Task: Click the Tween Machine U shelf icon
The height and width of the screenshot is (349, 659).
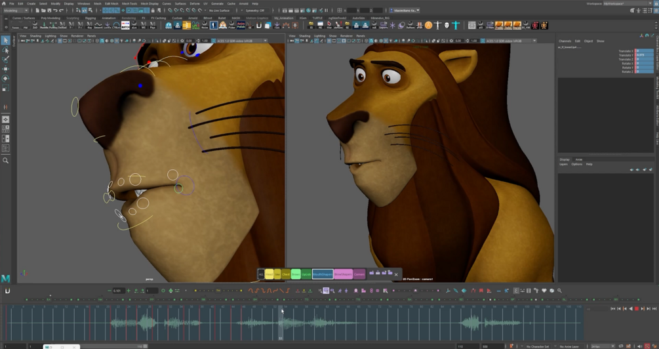Action: (259, 25)
